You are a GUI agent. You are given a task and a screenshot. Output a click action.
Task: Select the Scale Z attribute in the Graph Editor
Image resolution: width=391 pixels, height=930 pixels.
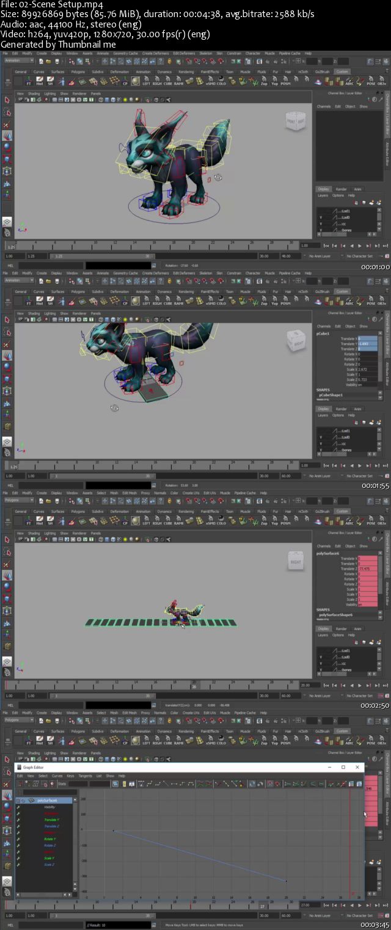point(49,865)
